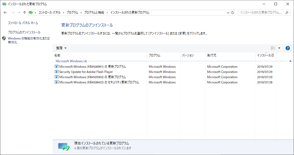Sort by 発行元 column header
The height and width of the screenshot is (155, 294).
point(230,55)
